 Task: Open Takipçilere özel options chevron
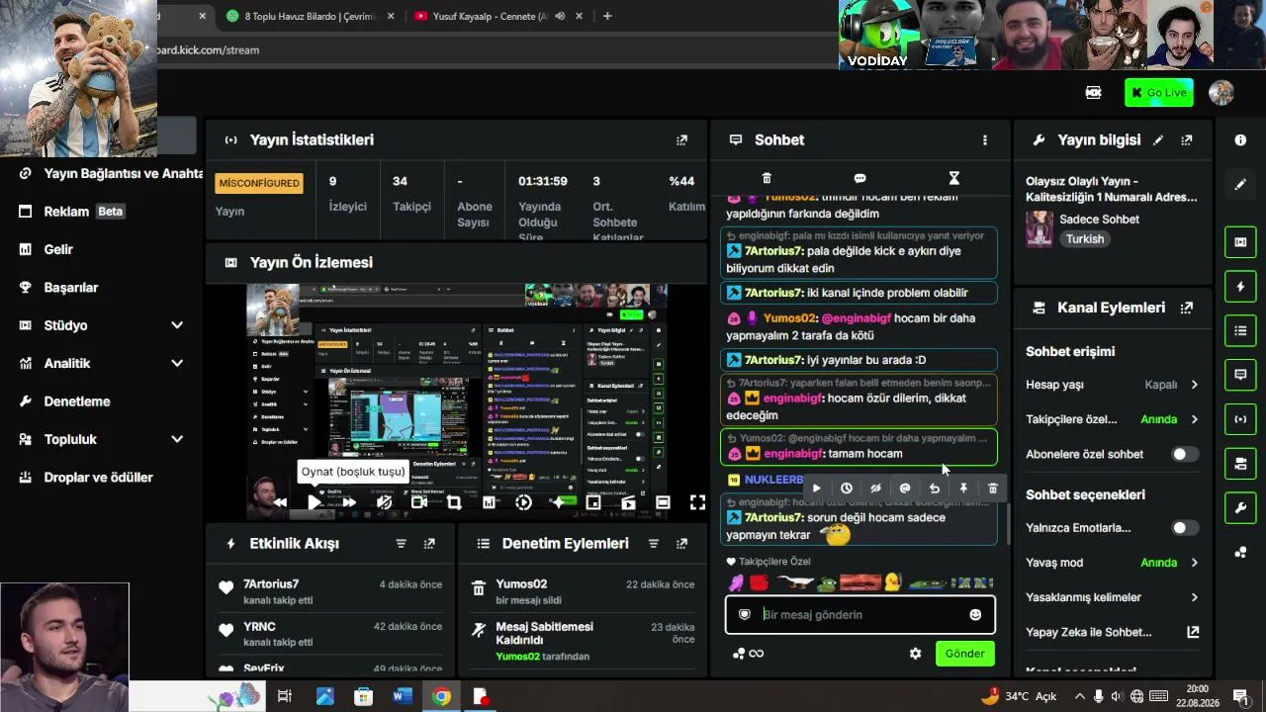[1194, 419]
